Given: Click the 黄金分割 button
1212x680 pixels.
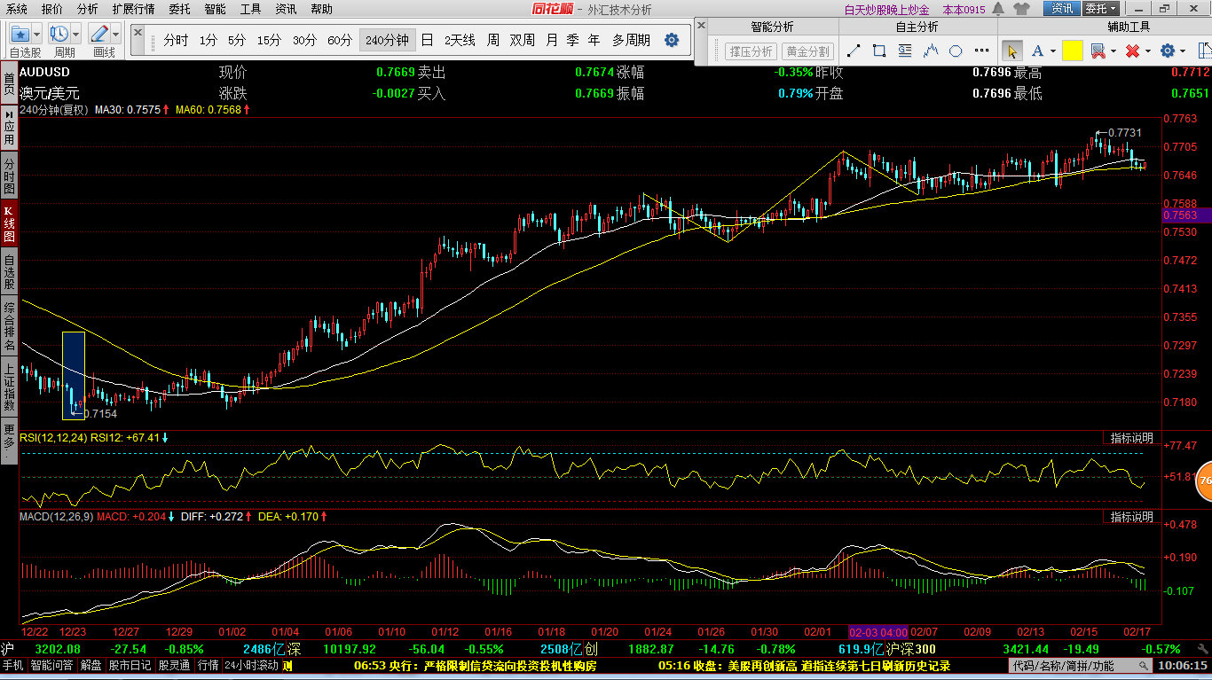Looking at the screenshot, I should coord(807,51).
